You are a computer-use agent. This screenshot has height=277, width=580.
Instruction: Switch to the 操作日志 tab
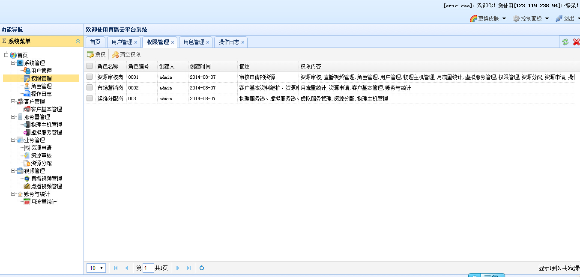(229, 42)
